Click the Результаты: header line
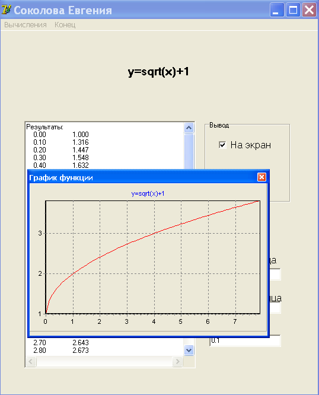Viewport: 319px width, 395px height. pos(45,127)
